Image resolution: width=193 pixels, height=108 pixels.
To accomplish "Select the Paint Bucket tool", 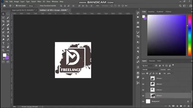I will tap(3, 36).
